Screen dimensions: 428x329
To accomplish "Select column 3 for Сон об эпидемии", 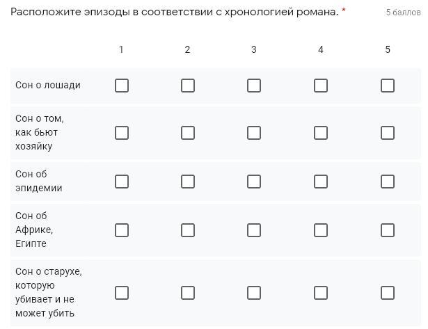I will (254, 182).
